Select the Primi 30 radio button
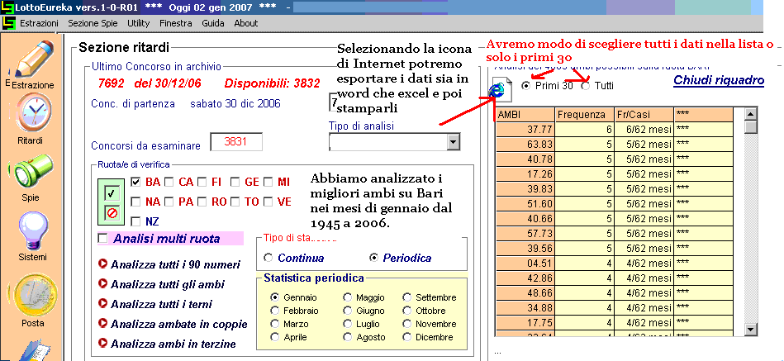 click(525, 86)
